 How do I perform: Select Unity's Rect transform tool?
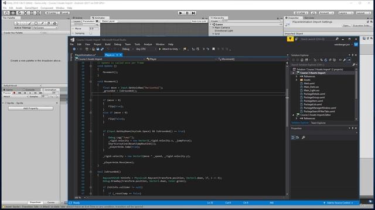(x=32, y=13)
